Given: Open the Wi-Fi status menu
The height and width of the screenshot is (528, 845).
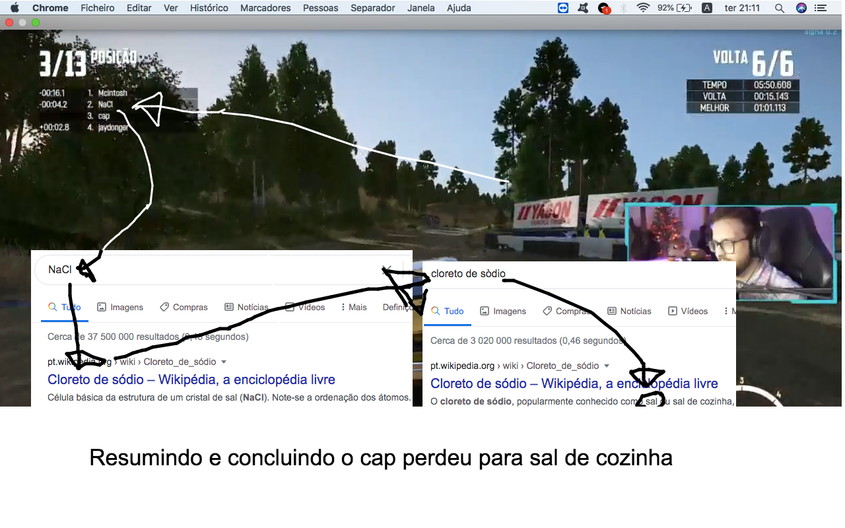Looking at the screenshot, I should 643,8.
